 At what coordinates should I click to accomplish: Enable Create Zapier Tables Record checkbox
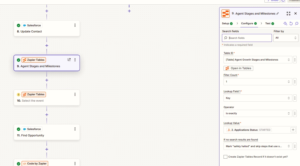tap(225, 157)
